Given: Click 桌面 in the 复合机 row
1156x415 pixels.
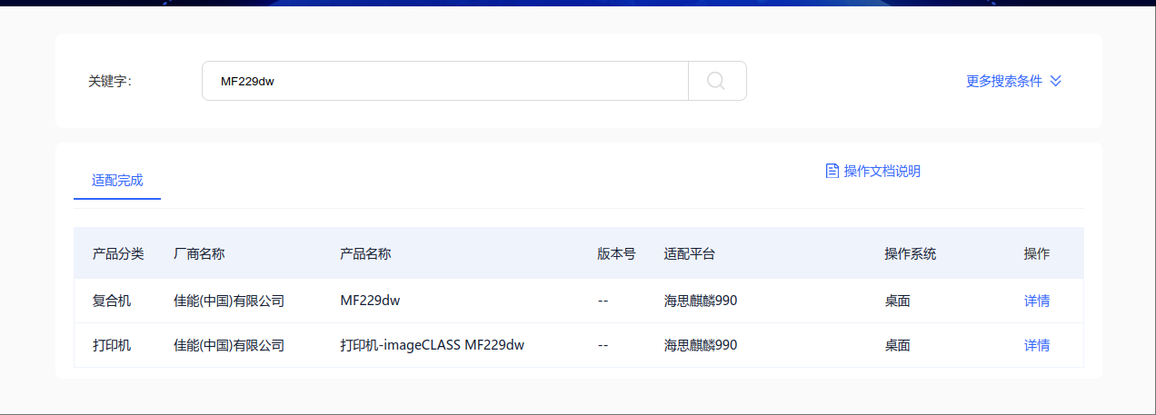Looking at the screenshot, I should pos(898,301).
